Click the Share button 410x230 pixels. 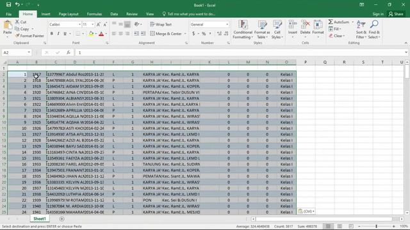396,14
